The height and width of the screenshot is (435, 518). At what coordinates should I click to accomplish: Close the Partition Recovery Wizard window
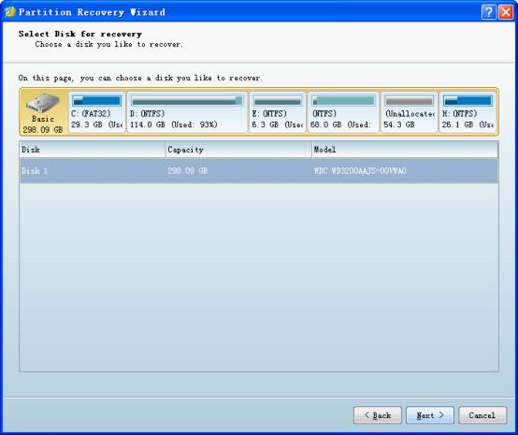click(x=506, y=12)
